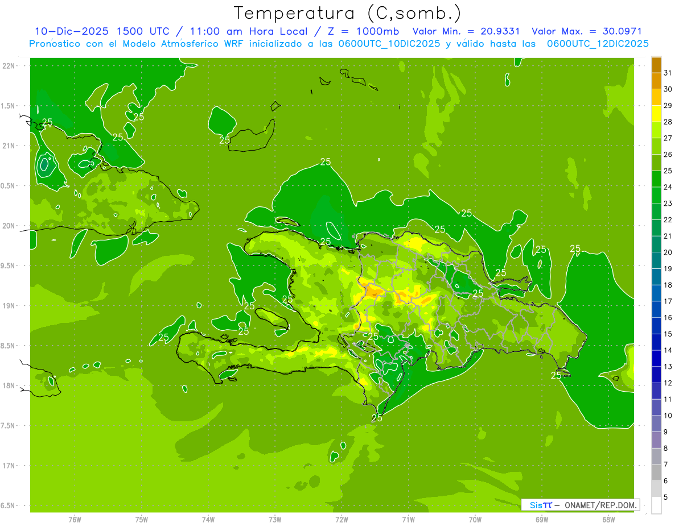Click the 69W longitude axis label
This screenshot has height=527, width=683.
pos(542,520)
